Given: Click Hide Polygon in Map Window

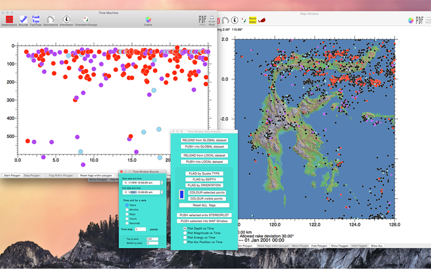Looking at the screenshot, I should pos(319,246).
